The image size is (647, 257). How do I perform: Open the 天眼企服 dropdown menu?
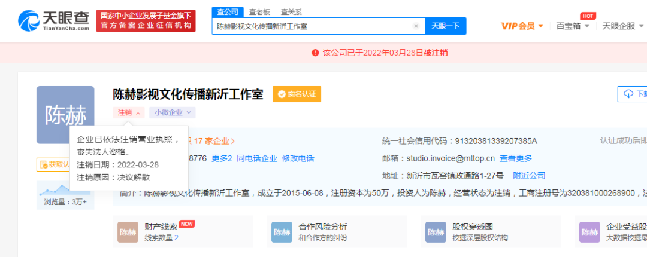pyautogui.click(x=624, y=26)
